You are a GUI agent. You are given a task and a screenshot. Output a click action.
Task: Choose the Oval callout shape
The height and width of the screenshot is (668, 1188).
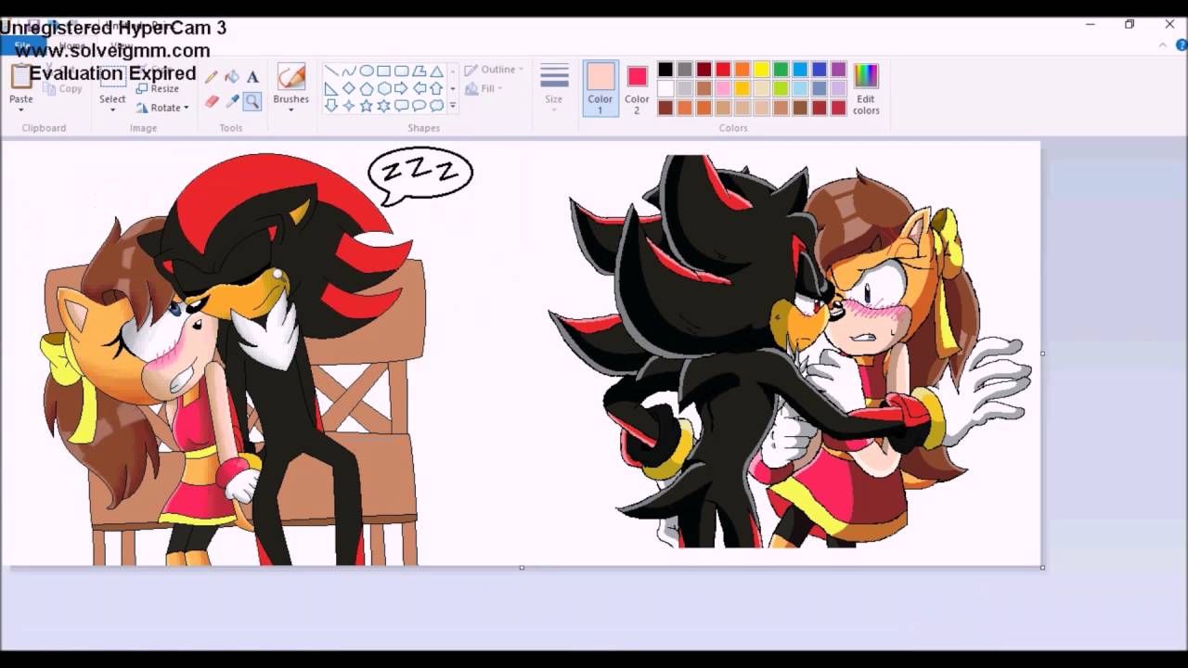(419, 106)
